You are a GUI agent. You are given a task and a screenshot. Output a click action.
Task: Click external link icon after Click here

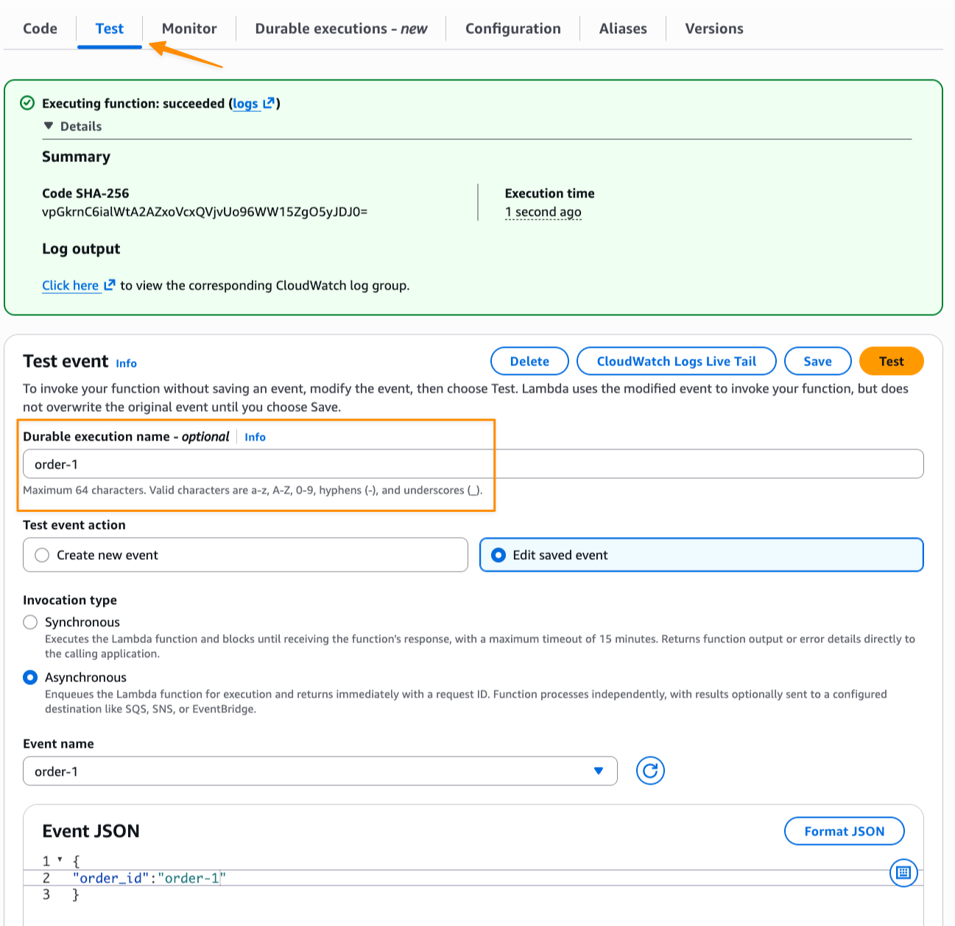[110, 285]
